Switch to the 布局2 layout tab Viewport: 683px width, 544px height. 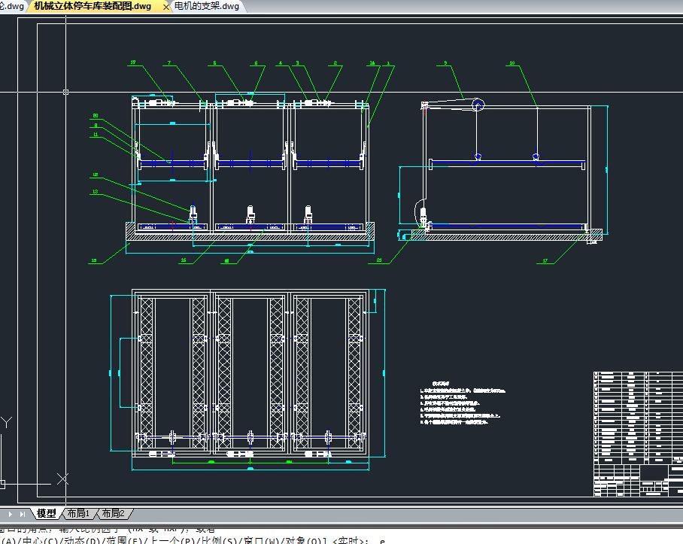[114, 513]
